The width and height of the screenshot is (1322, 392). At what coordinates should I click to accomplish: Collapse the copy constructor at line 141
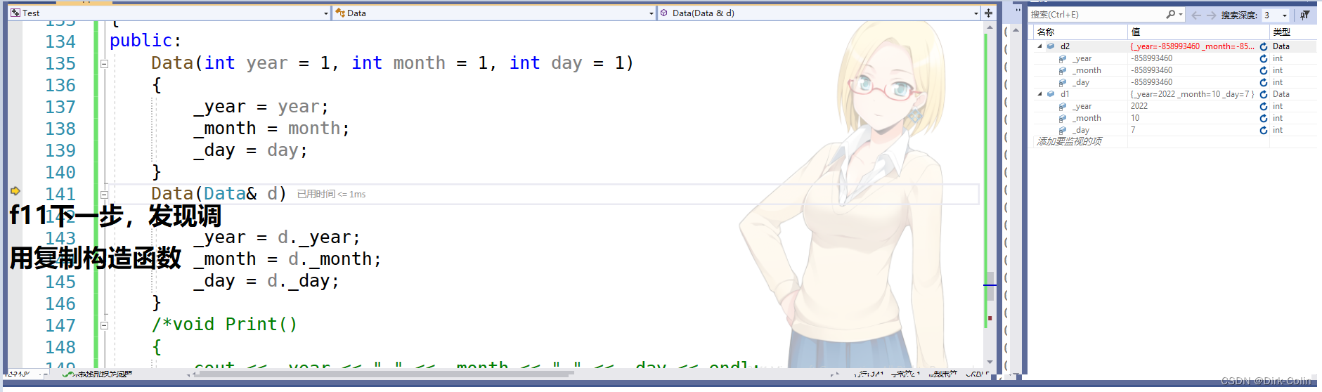104,195
